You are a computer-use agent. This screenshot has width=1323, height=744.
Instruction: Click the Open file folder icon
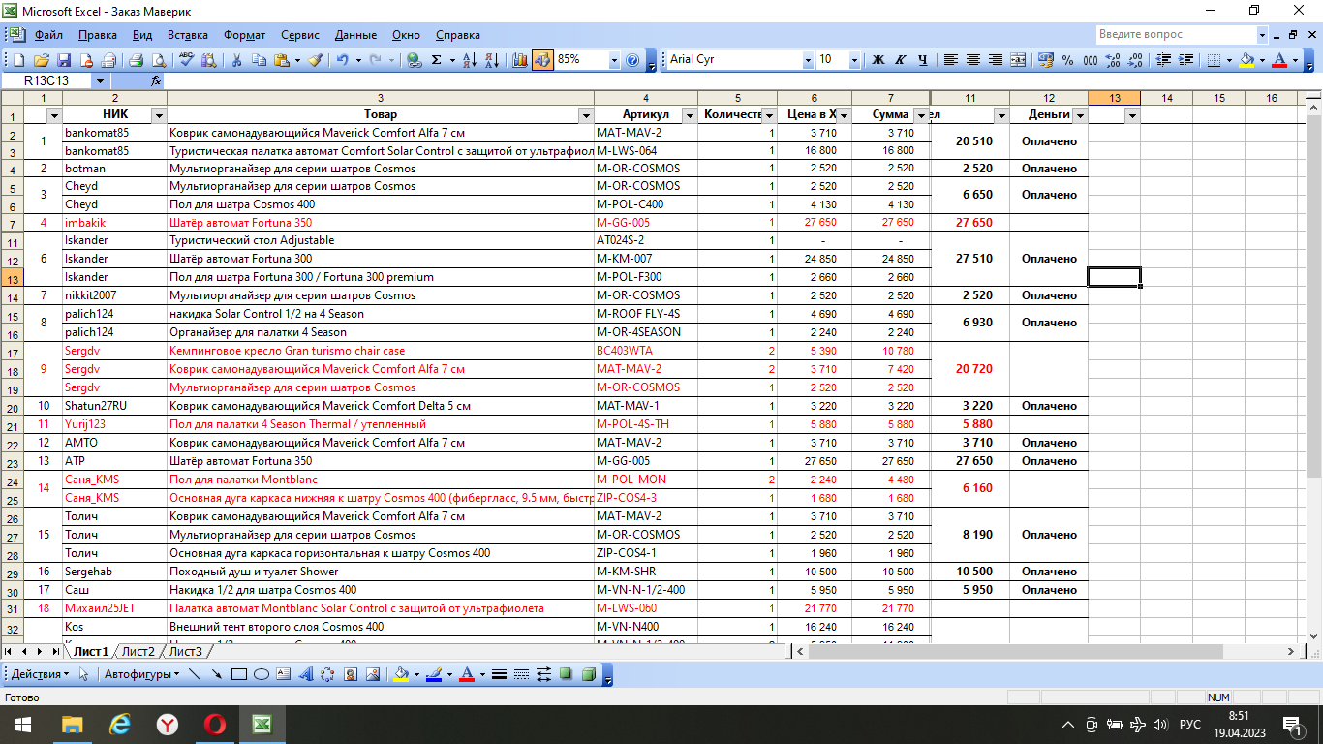(x=42, y=60)
